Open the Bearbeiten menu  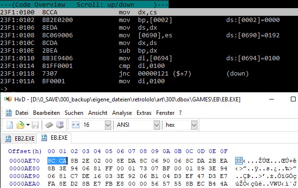(46, 113)
